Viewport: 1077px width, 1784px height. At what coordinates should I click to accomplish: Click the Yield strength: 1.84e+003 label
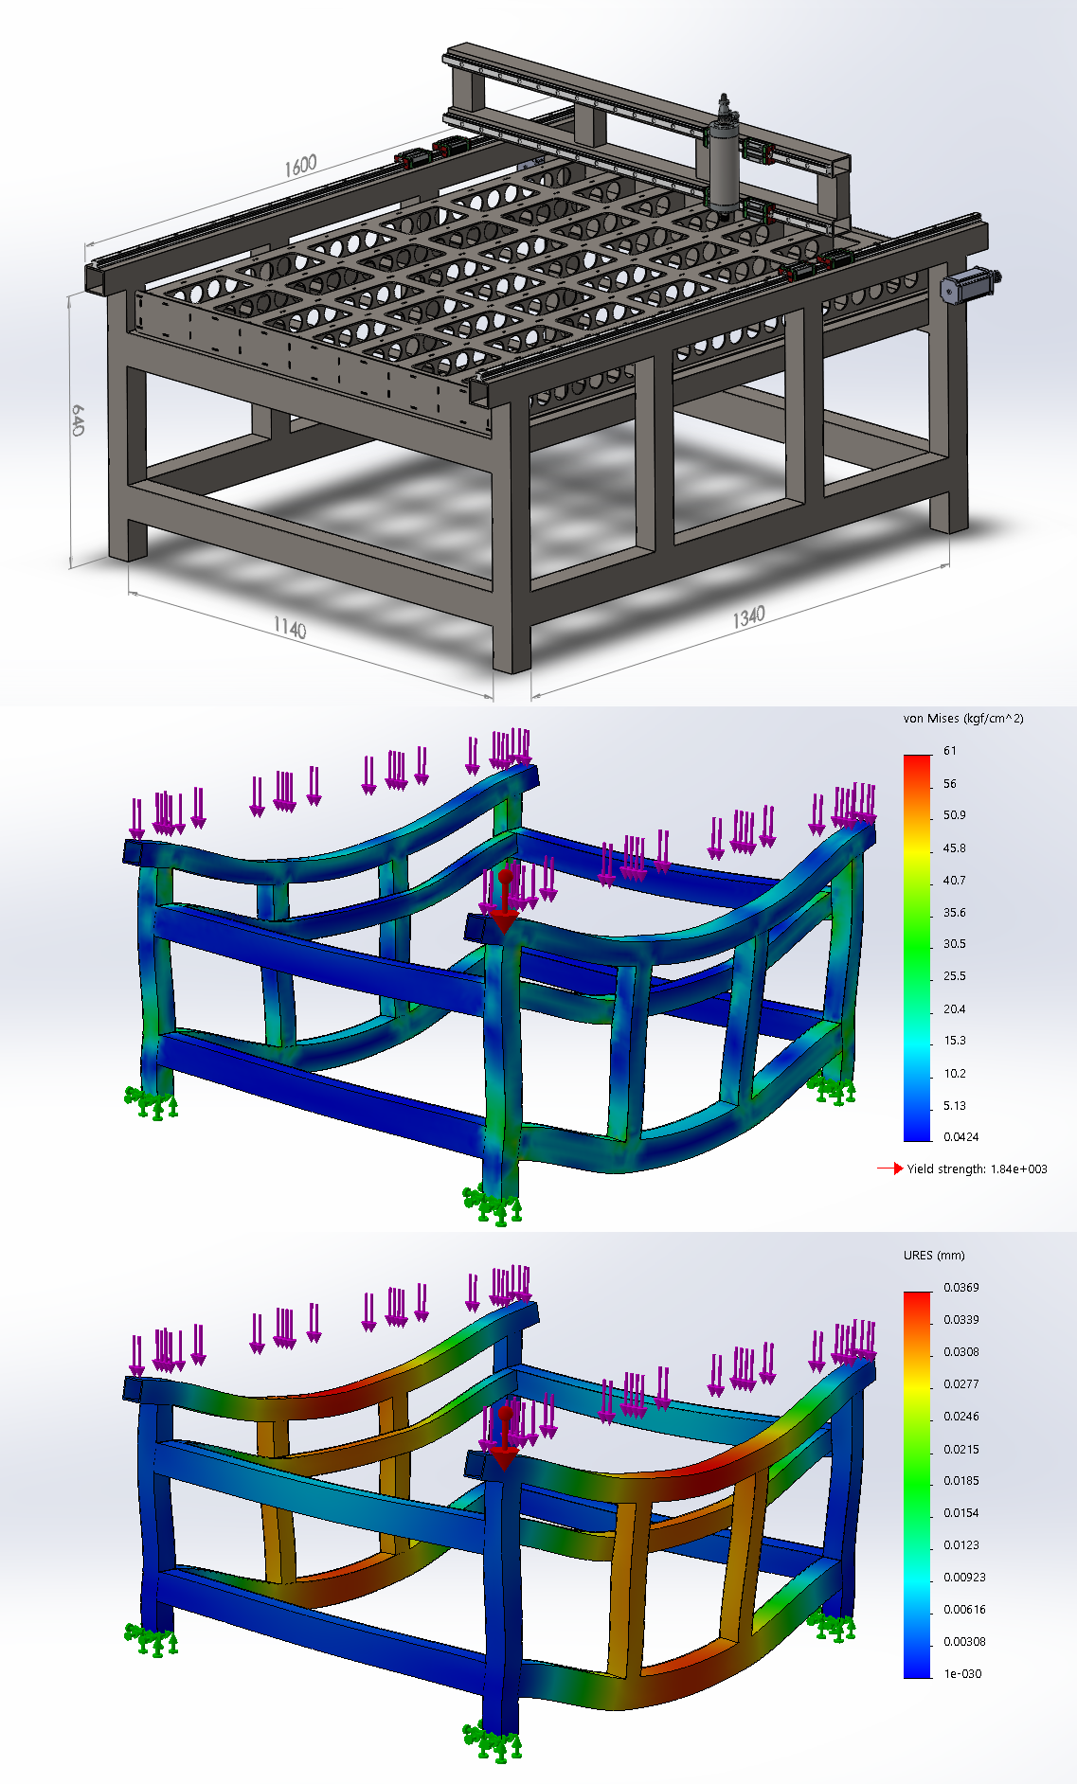pos(978,1169)
